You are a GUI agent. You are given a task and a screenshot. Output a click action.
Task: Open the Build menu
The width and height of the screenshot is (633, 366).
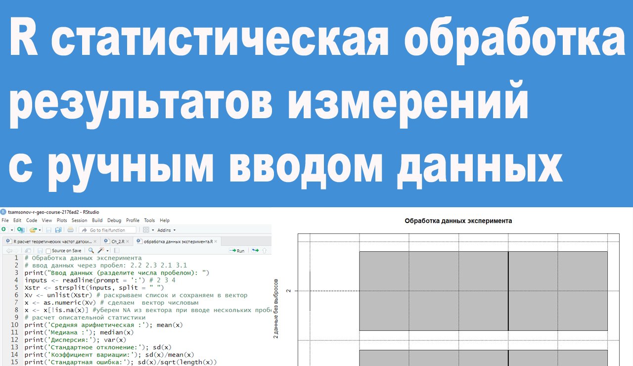(x=97, y=221)
